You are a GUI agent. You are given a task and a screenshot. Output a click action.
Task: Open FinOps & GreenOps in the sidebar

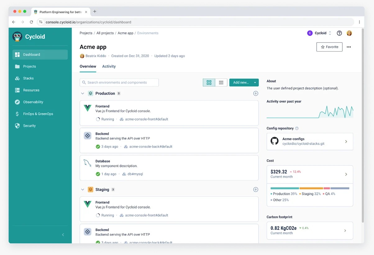pyautogui.click(x=40, y=114)
